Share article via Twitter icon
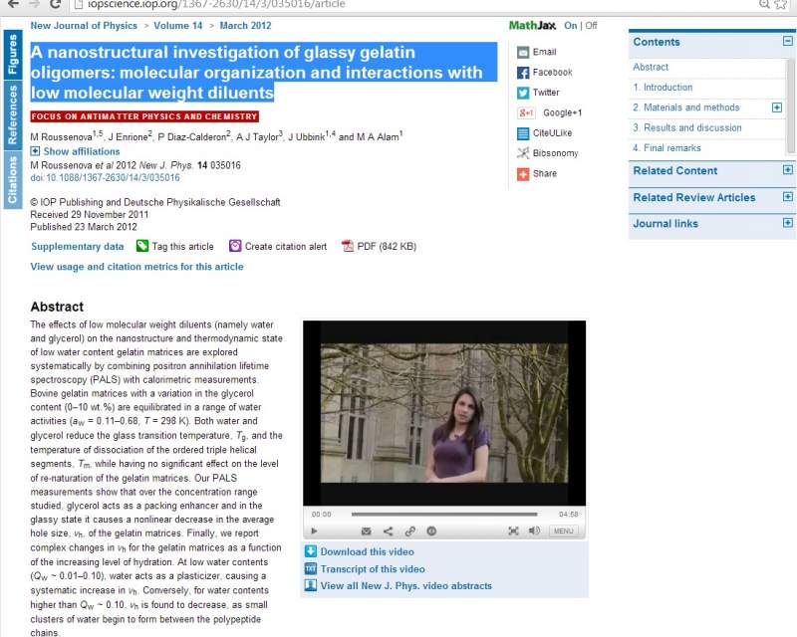 (522, 93)
